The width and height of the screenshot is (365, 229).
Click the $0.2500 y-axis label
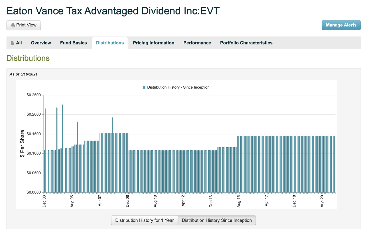coord(34,95)
